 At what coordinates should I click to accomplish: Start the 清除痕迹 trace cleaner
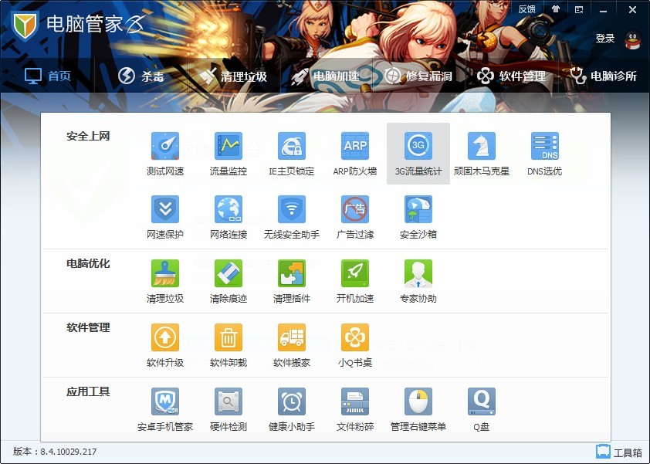(229, 273)
